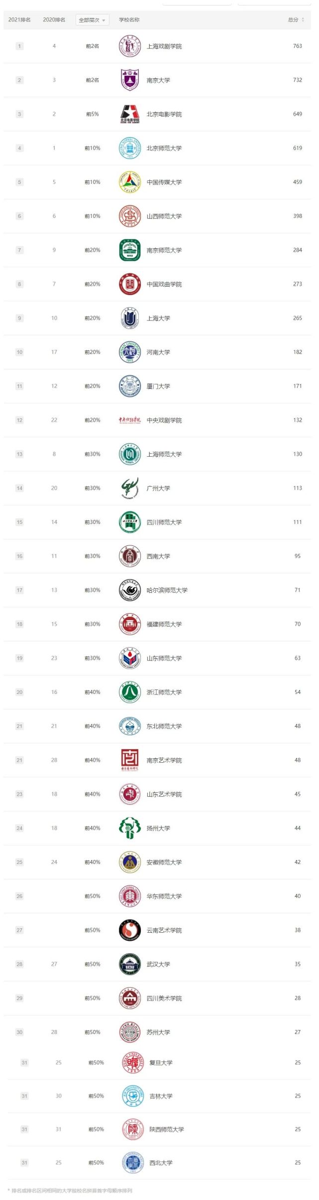Click the 学校名称 column header
Viewport: 319px width, 1200px height.
click(129, 20)
